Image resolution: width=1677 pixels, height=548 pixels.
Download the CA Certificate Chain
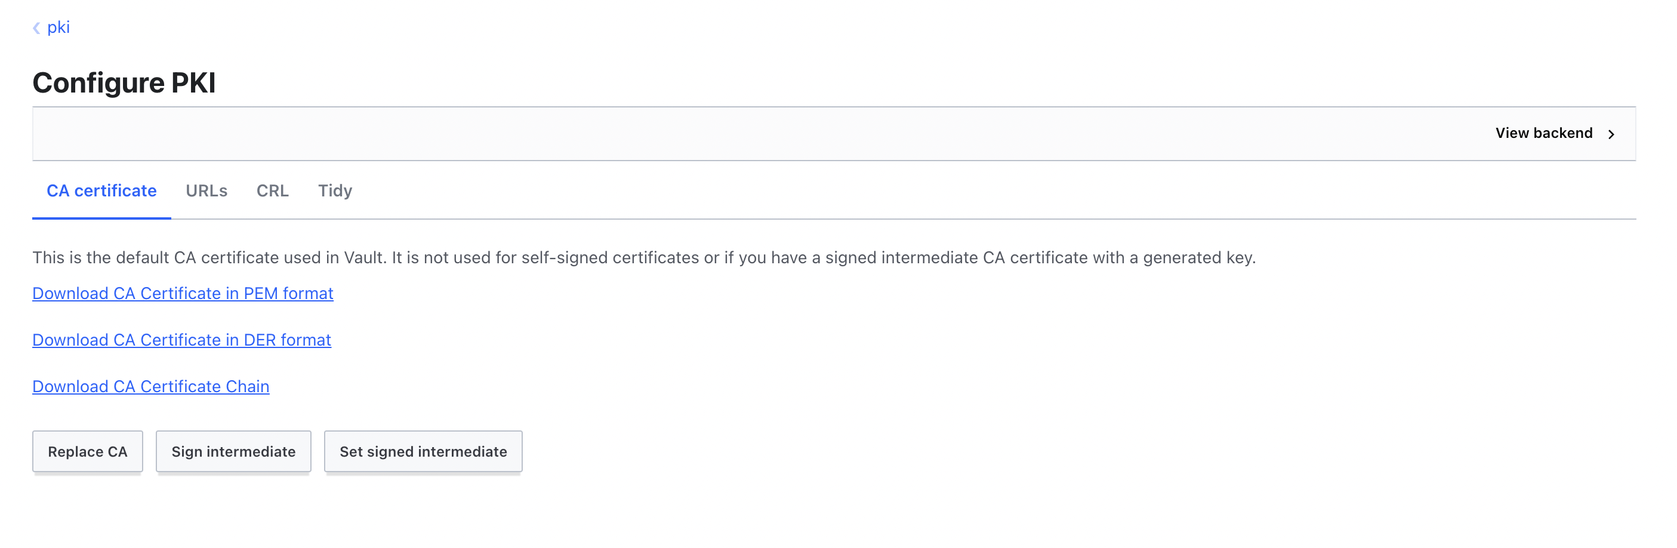[x=151, y=387]
